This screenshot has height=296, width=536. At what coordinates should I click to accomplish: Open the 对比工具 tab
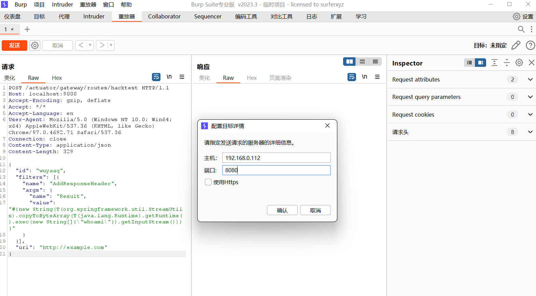tap(282, 16)
